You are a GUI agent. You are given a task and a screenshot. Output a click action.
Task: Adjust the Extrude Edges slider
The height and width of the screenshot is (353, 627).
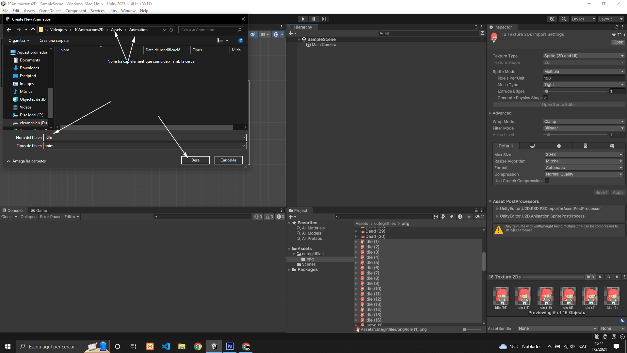(547, 91)
